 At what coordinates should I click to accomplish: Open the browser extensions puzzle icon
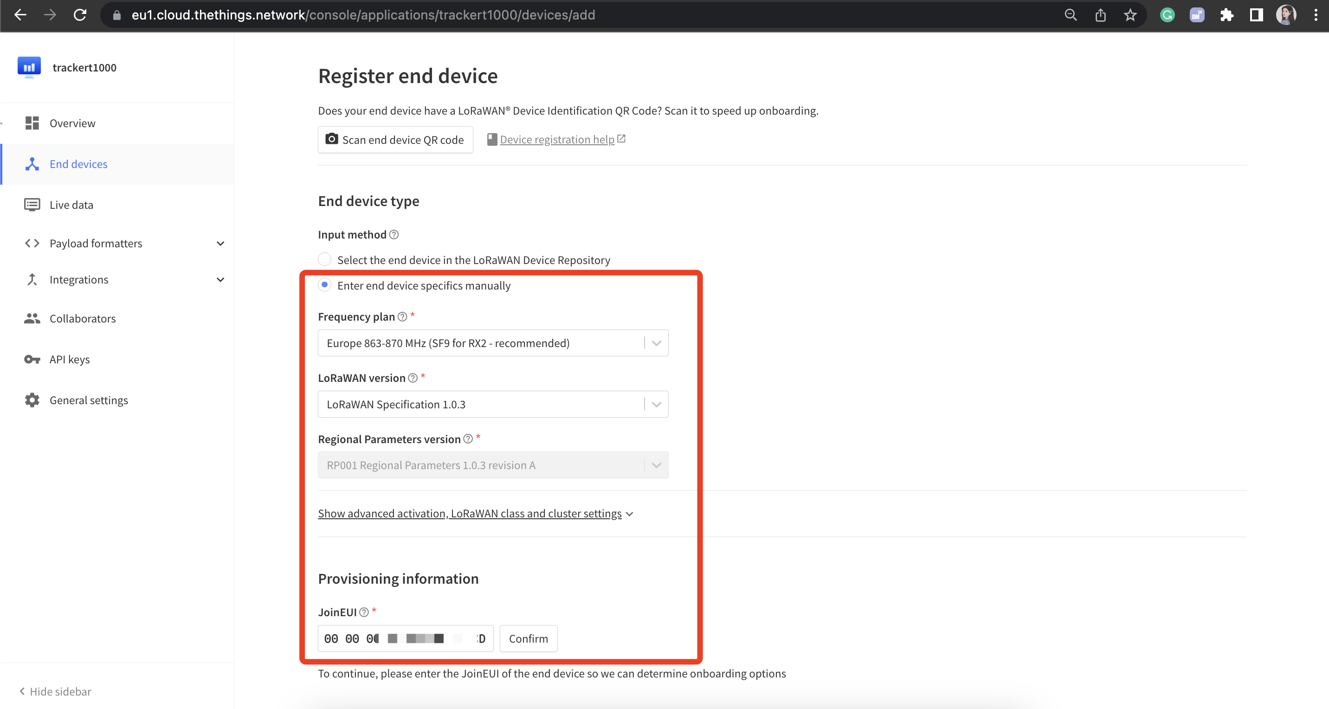click(1226, 15)
